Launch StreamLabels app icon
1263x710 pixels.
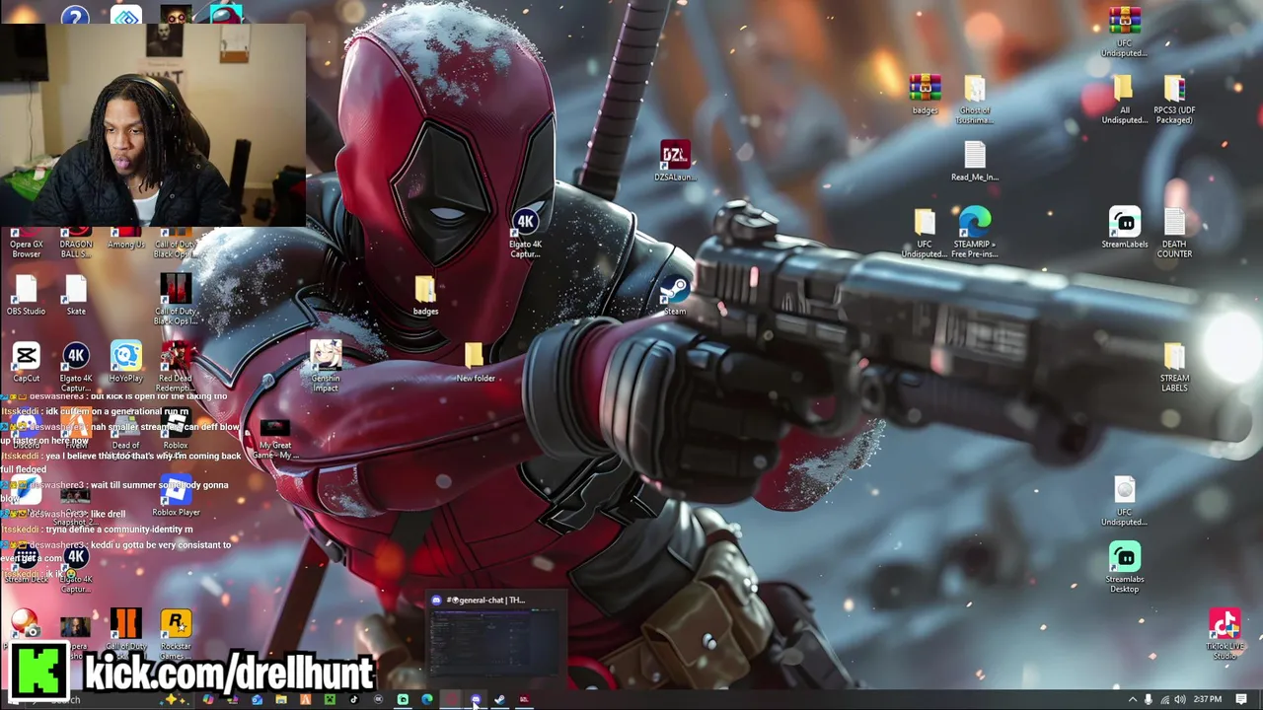(x=1124, y=228)
